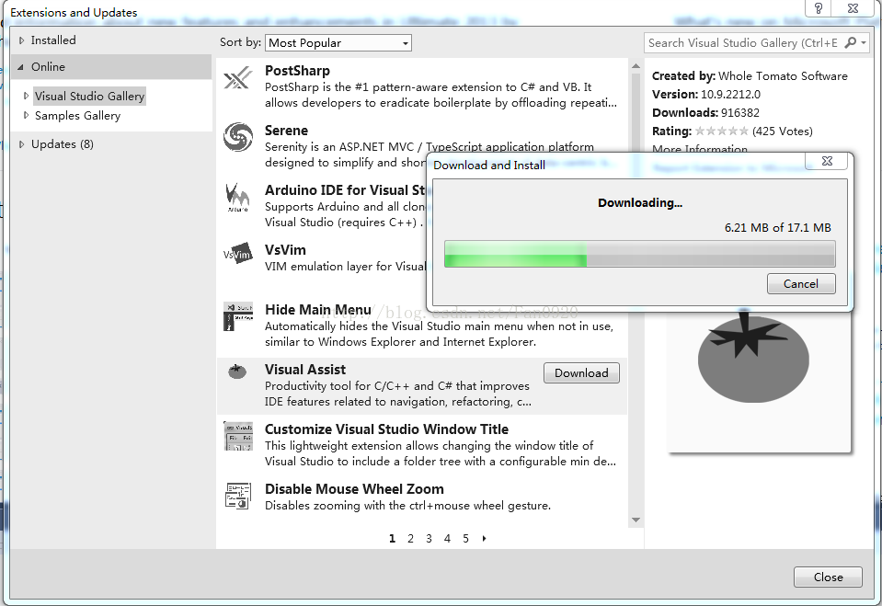The width and height of the screenshot is (882, 606).
Task: Collapse the Online category
Action: [21, 67]
